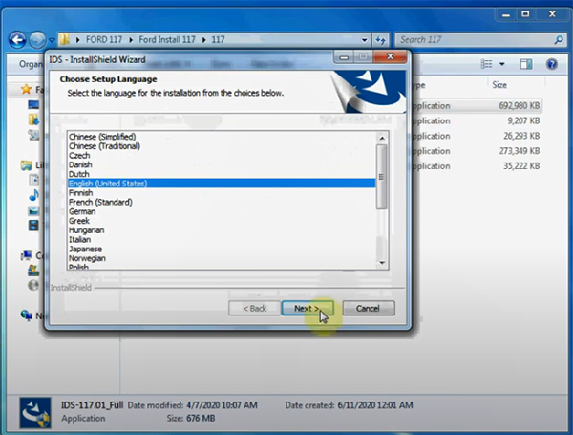Viewport: 573px width, 435px height.
Task: Click the 117 breadcrumb segment
Action: (218, 39)
